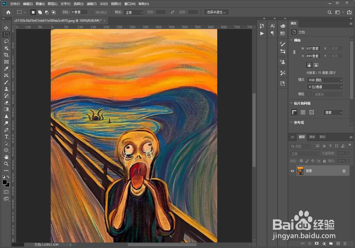This screenshot has height=248, width=355.
Task: Select the Ellipse shape tool
Action: point(6,150)
